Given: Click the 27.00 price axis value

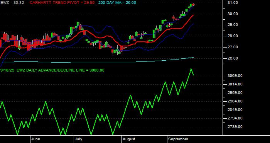Looking at the screenshot, I should point(233,47).
